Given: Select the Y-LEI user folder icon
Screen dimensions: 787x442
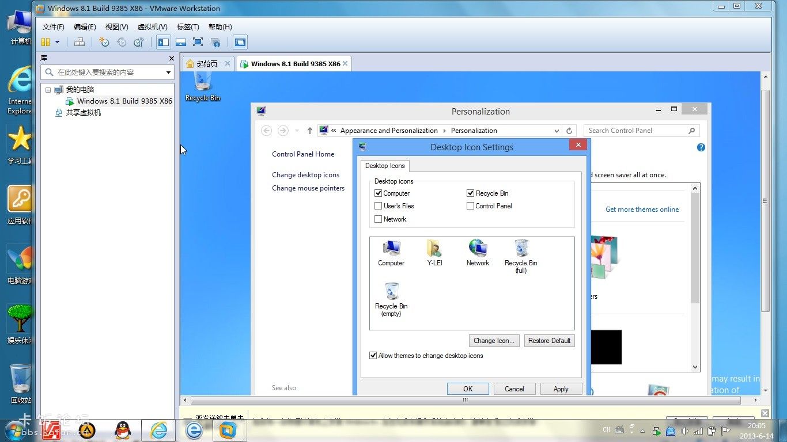Looking at the screenshot, I should [x=434, y=253].
